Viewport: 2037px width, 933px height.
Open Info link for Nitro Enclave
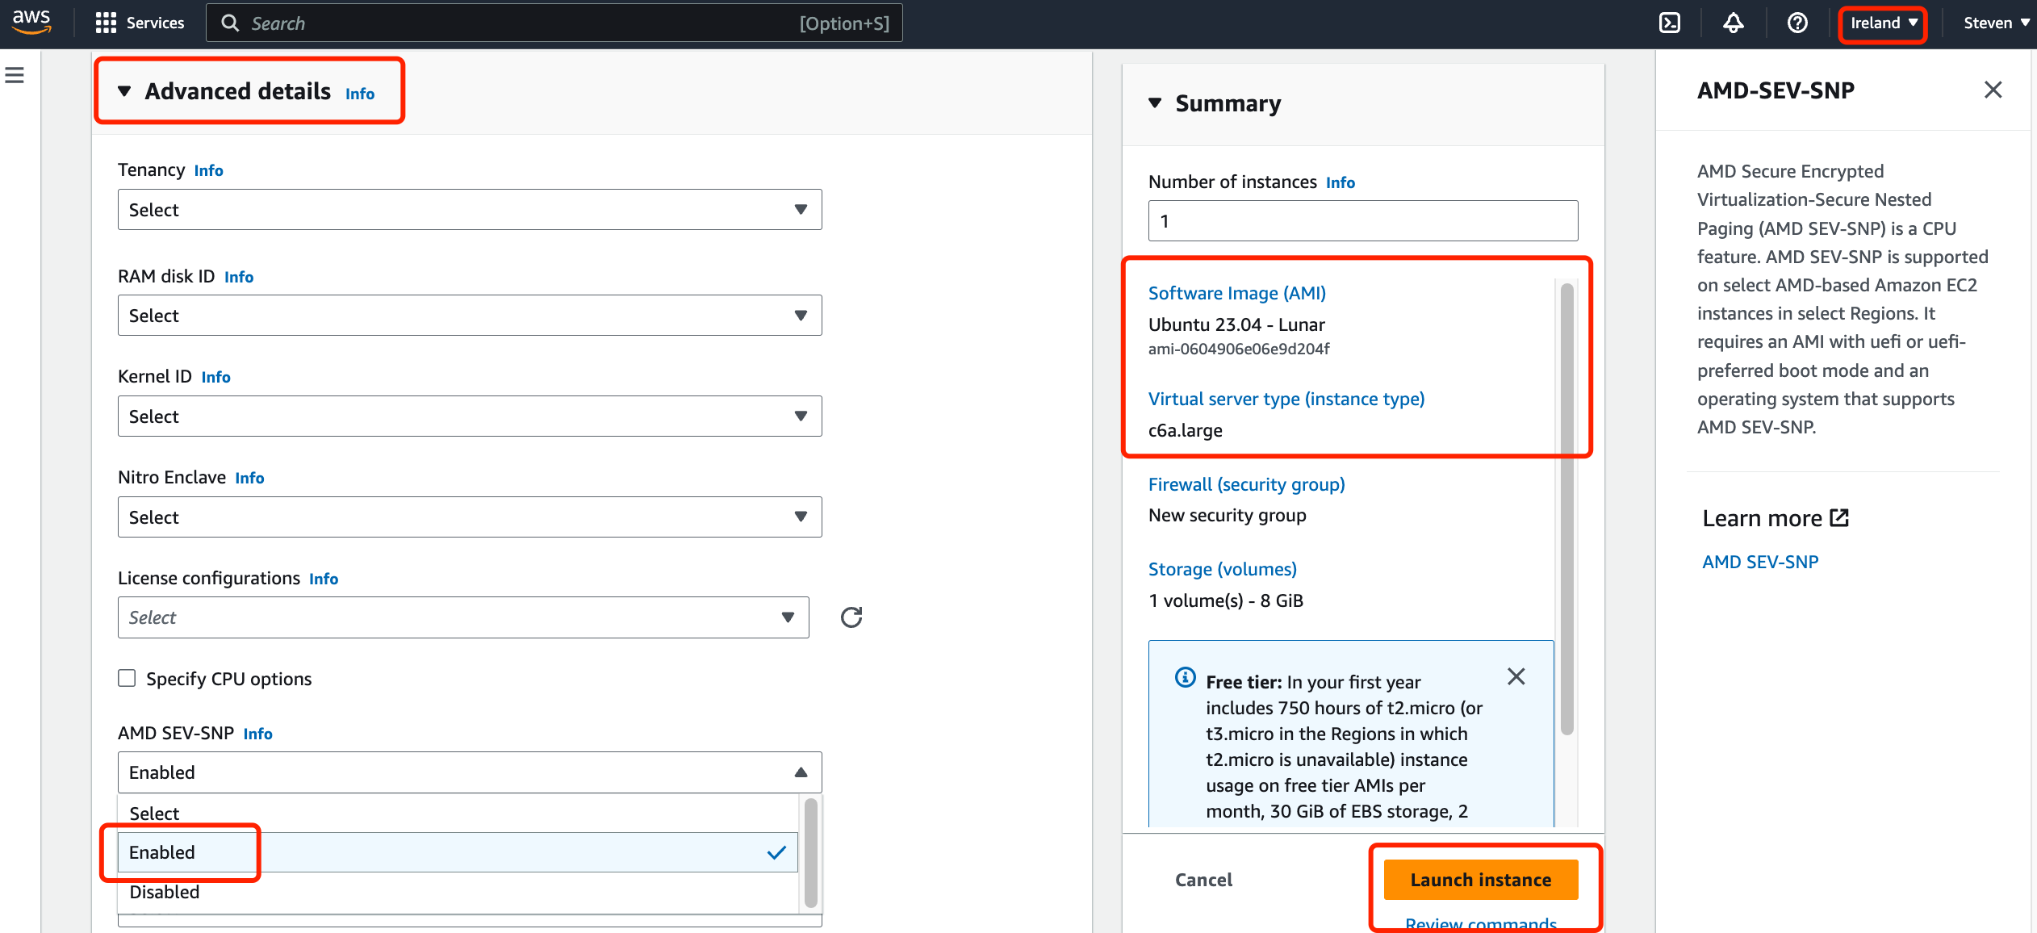coord(249,478)
